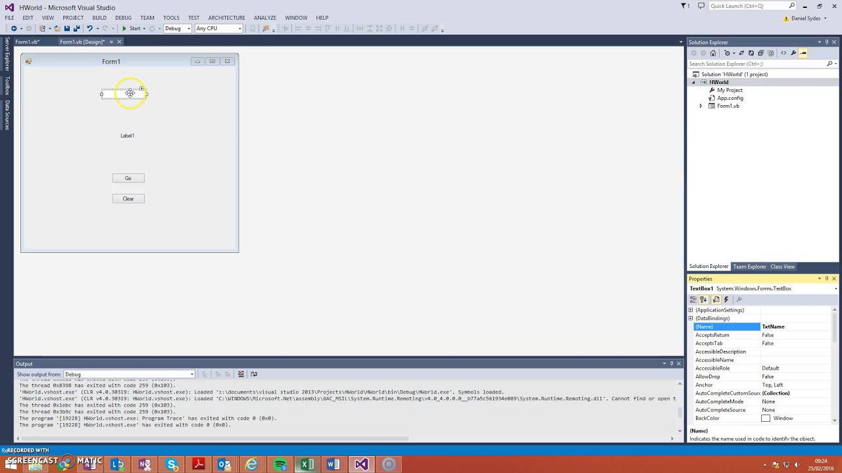This screenshot has height=473, width=842.
Task: Open Excel from the Windows taskbar
Action: (x=307, y=464)
